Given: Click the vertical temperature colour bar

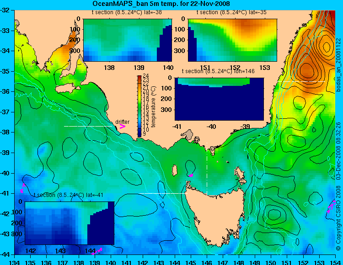Looking at the screenshot, I should tap(139, 106).
